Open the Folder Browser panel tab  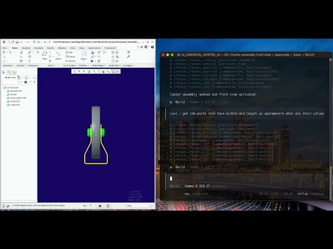tap(9, 73)
